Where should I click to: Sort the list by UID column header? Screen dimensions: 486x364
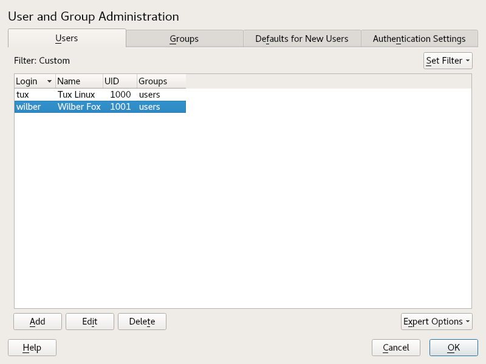pyautogui.click(x=112, y=81)
